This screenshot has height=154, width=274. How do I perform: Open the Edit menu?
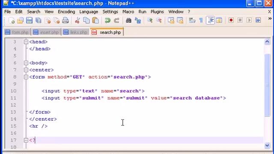[x=19, y=12]
